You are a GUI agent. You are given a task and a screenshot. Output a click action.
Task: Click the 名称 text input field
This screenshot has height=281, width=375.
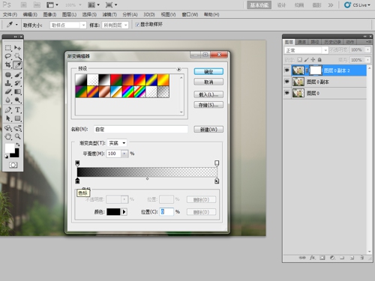click(141, 130)
